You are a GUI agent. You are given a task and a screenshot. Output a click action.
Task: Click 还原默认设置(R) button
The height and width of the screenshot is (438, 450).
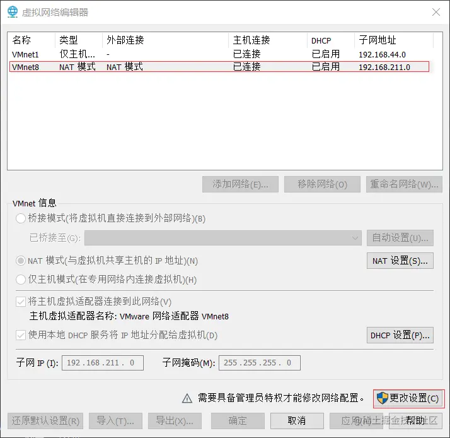coord(45,421)
